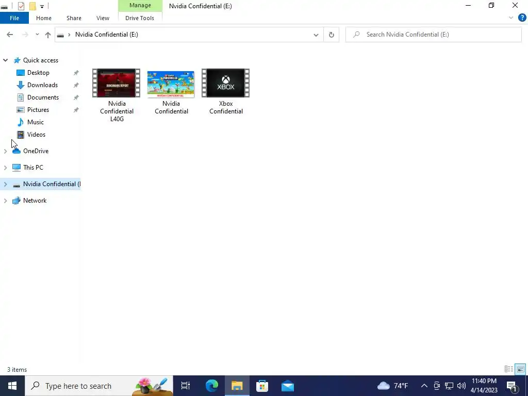Open the notification center icon
This screenshot has height=396, width=528.
[x=512, y=386]
